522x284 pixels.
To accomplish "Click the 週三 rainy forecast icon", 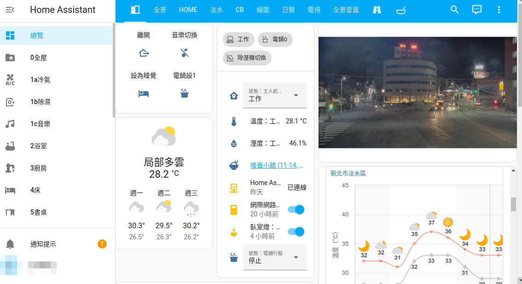I will tap(191, 209).
